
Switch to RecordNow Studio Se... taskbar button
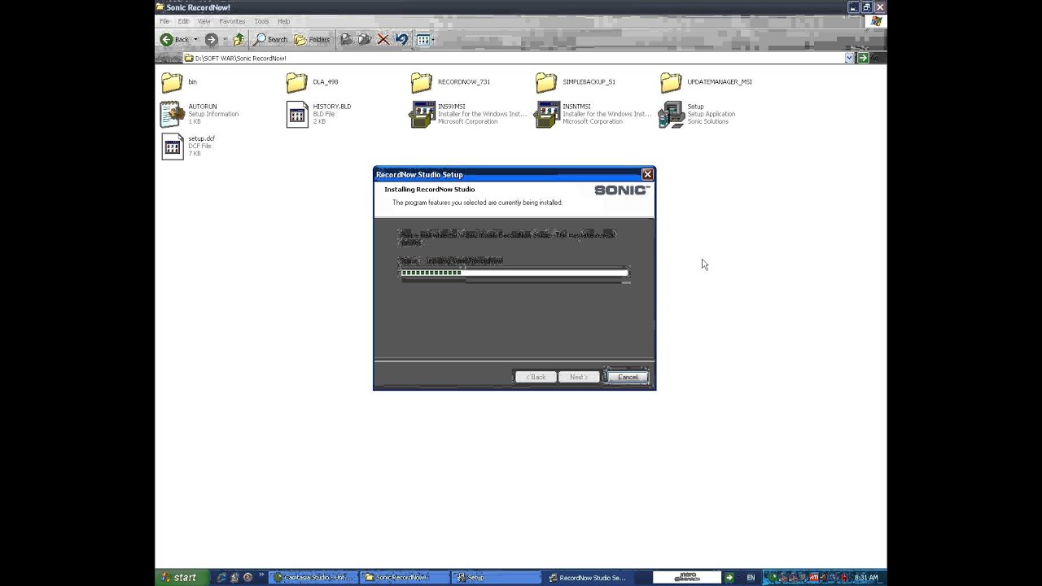pos(587,578)
